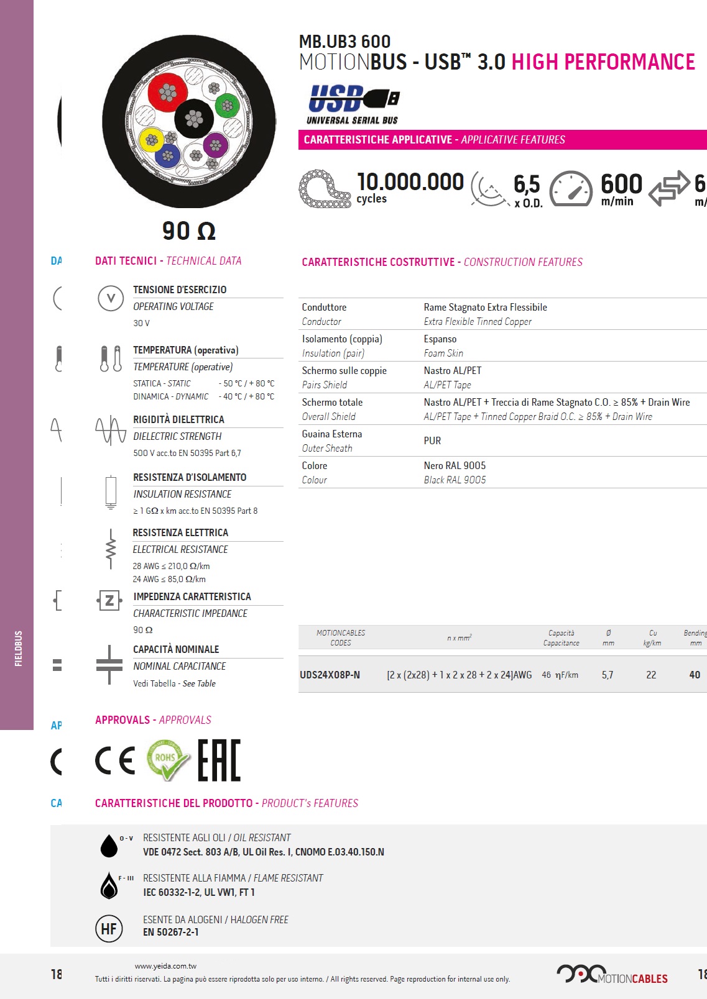Click the conductor value Rame Stagnato Extra Flessibile

pyautogui.click(x=486, y=307)
